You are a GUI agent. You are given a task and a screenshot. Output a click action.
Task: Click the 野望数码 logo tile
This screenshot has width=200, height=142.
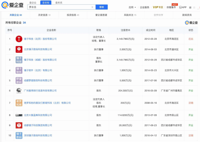(19, 80)
